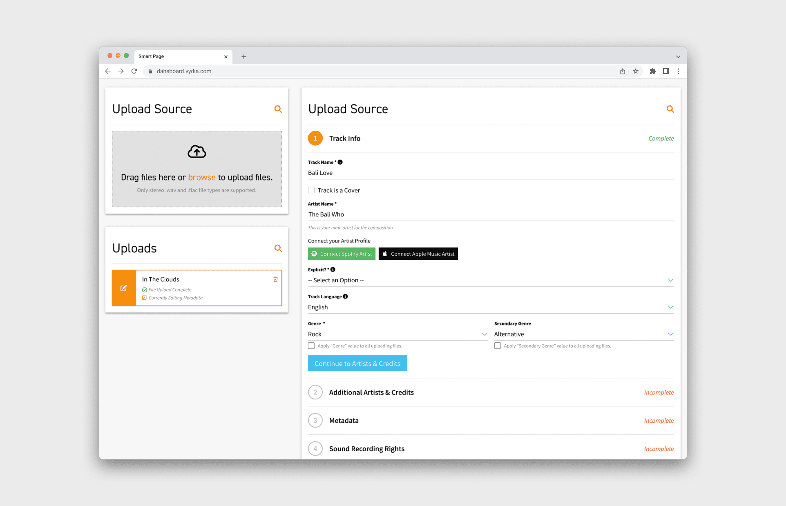The width and height of the screenshot is (786, 506).
Task: Open the Track Language dropdown
Action: pyautogui.click(x=490, y=307)
